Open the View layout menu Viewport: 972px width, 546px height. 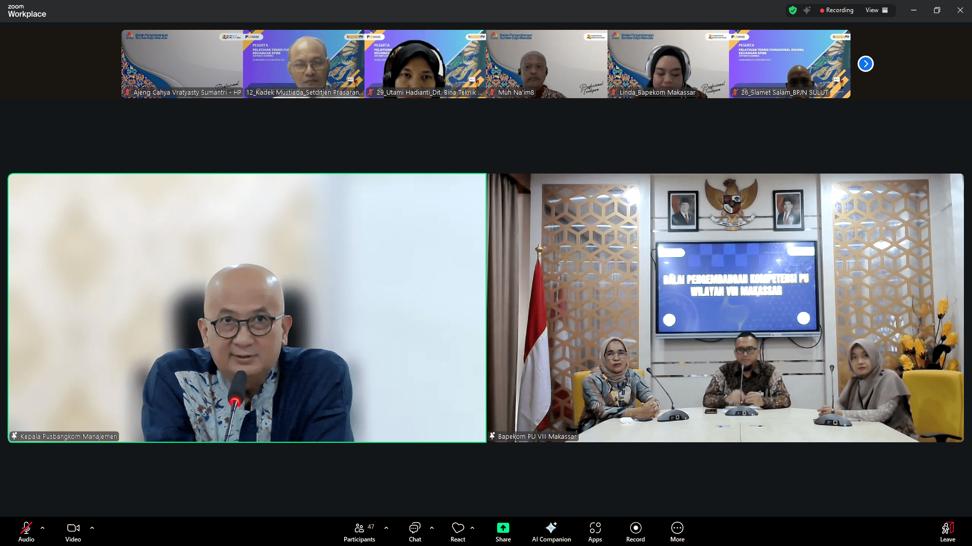[x=876, y=10]
